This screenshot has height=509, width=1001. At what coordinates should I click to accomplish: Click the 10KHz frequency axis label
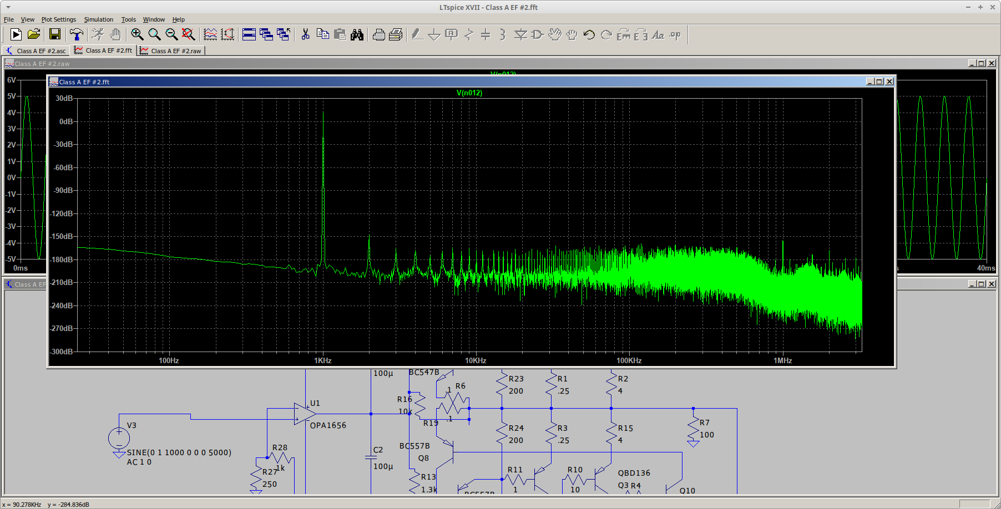pos(476,360)
